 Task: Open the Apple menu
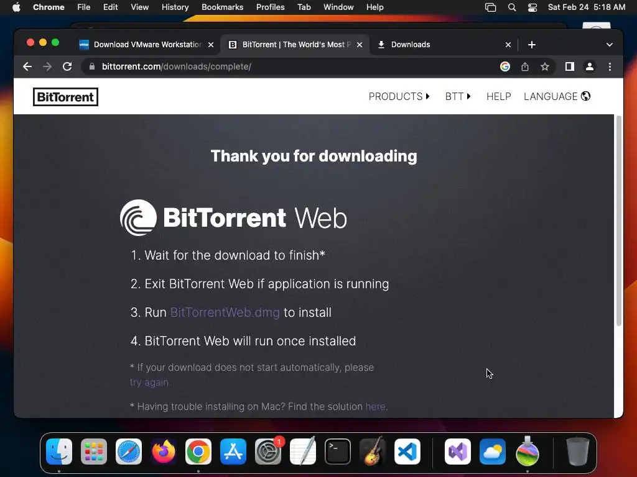[x=16, y=7]
